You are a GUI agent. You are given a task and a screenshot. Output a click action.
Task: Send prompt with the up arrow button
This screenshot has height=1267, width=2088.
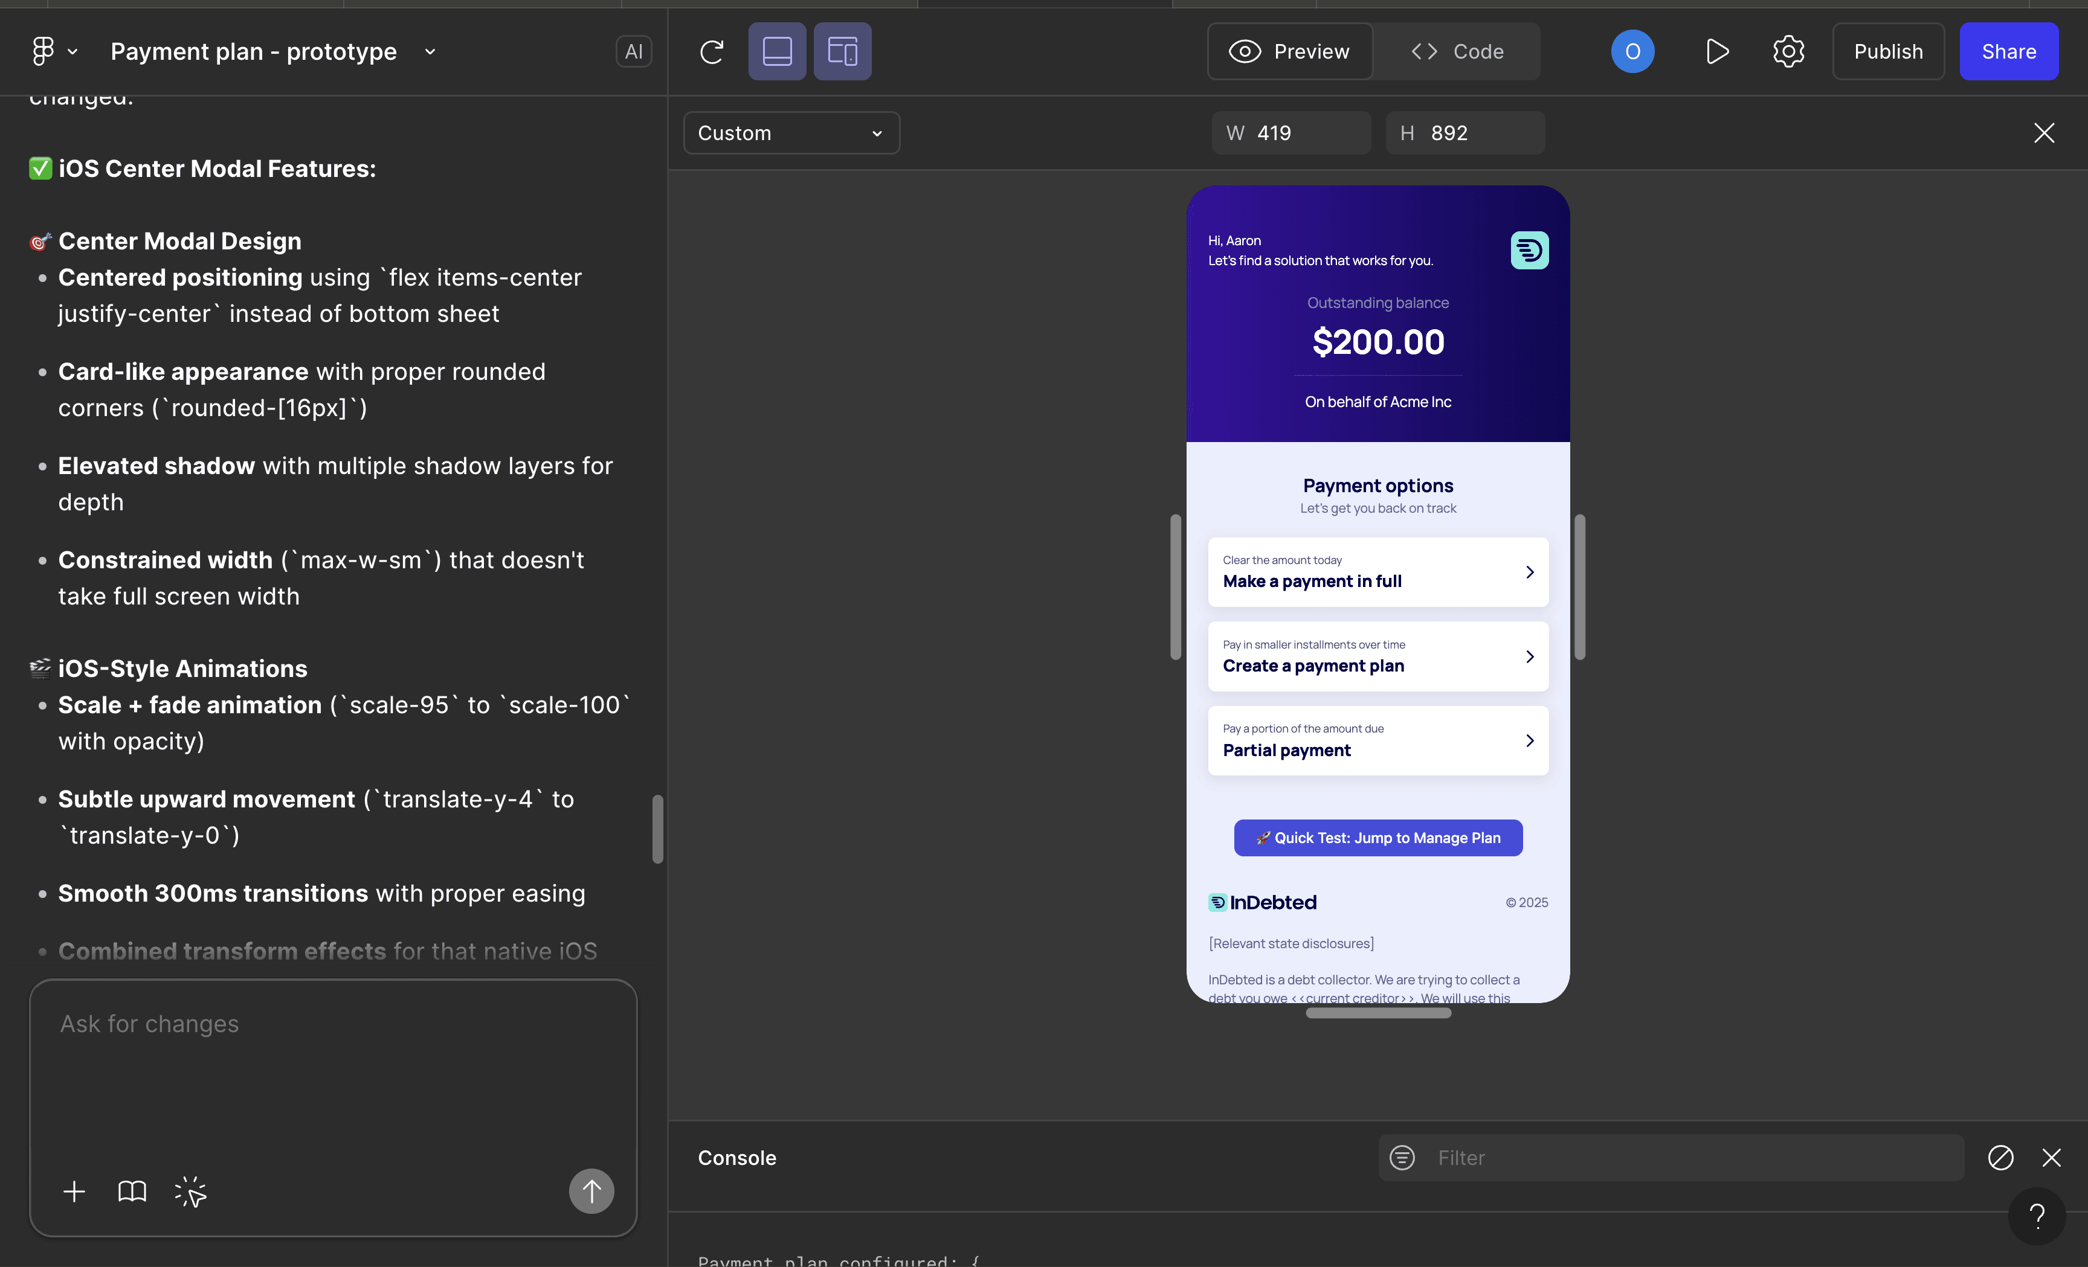591,1192
